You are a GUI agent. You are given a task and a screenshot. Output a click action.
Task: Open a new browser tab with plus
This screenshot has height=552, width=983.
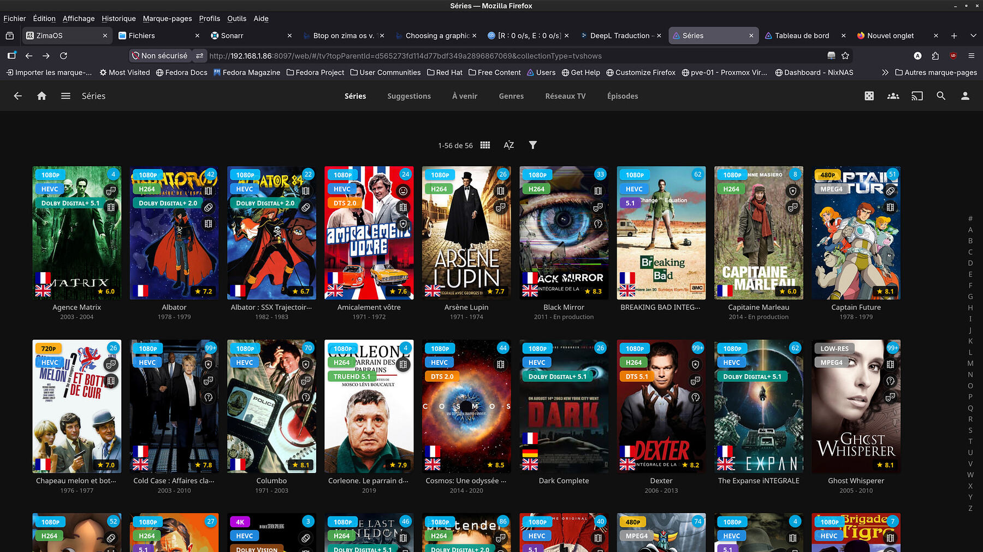(954, 35)
